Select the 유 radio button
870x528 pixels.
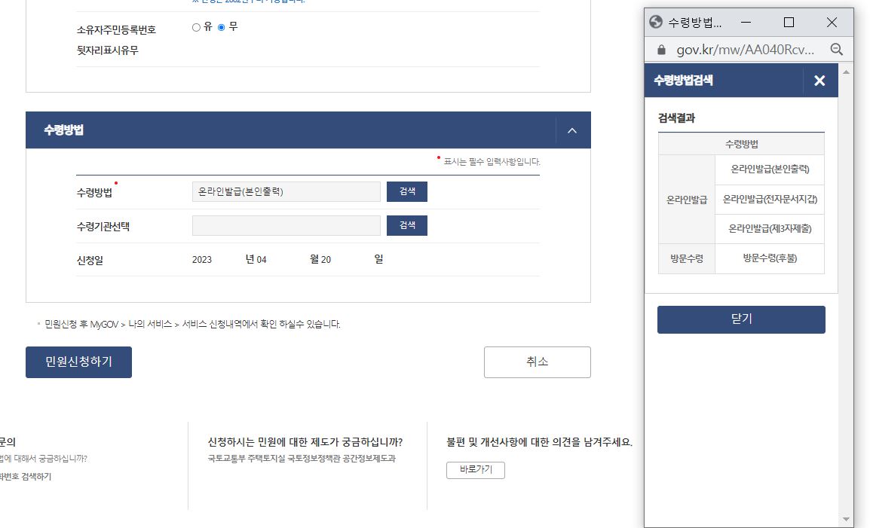pyautogui.click(x=195, y=27)
